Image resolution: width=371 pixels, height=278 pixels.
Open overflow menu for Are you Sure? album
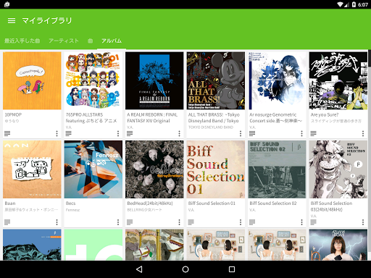click(x=363, y=133)
